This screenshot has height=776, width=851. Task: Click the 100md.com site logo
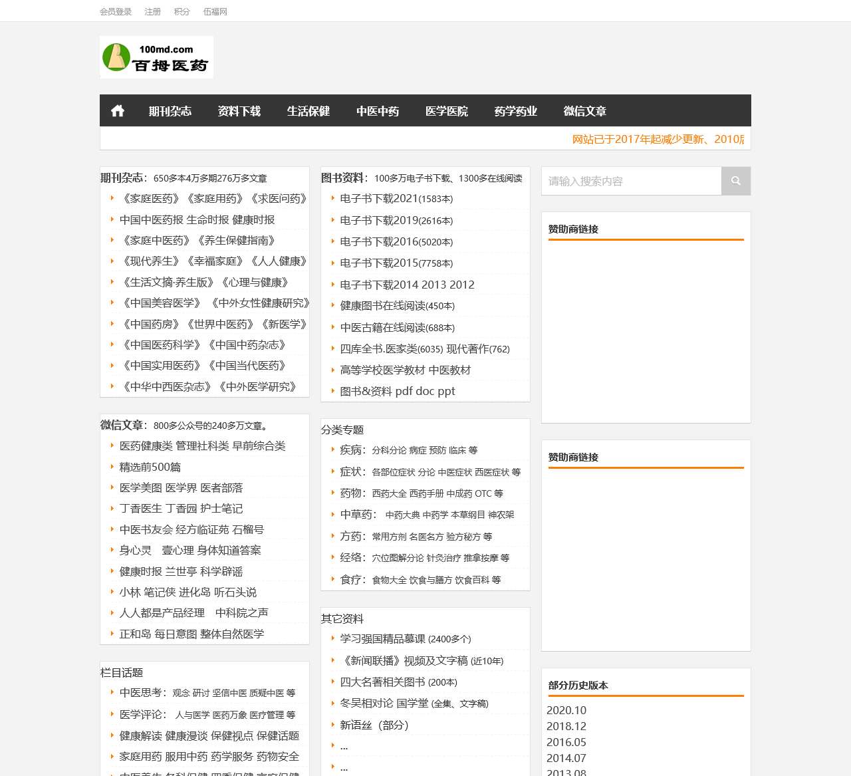pyautogui.click(x=157, y=58)
